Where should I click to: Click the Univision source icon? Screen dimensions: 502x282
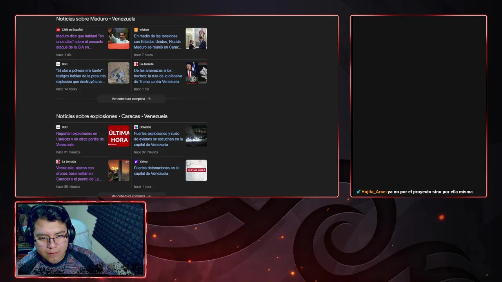[x=136, y=127]
